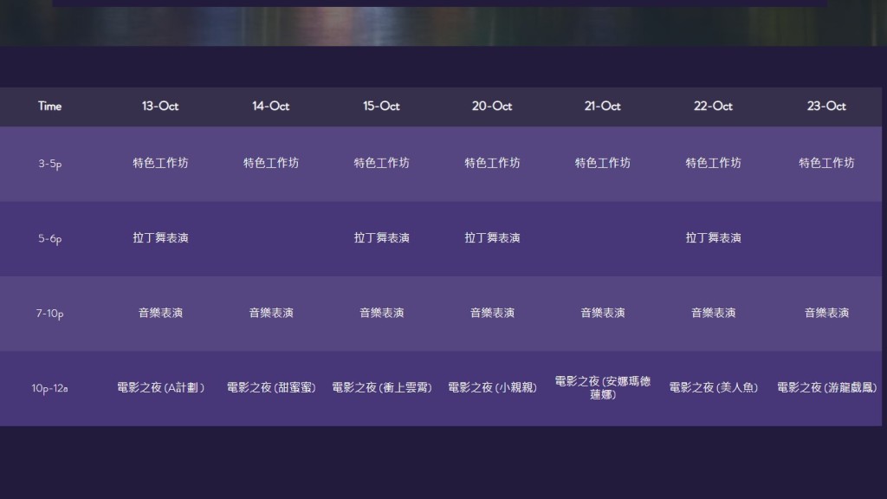
Task: Click 拉丁舞表演 under 22-Oct
Action: point(714,237)
